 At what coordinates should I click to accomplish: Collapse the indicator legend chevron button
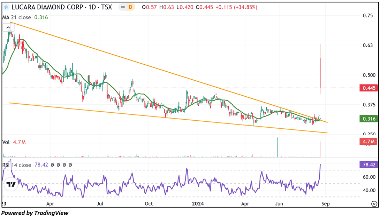(8, 27)
